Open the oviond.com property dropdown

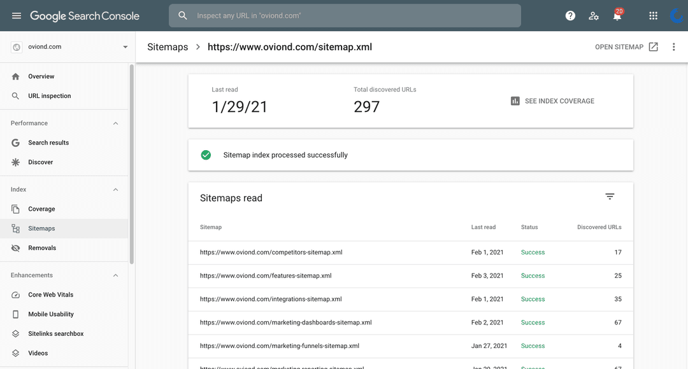click(x=125, y=47)
